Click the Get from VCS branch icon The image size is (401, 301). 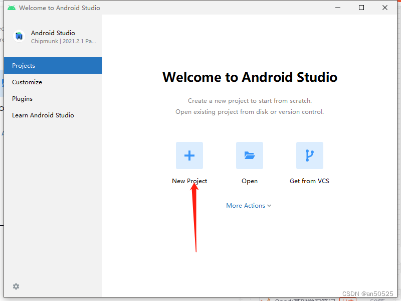click(x=310, y=156)
